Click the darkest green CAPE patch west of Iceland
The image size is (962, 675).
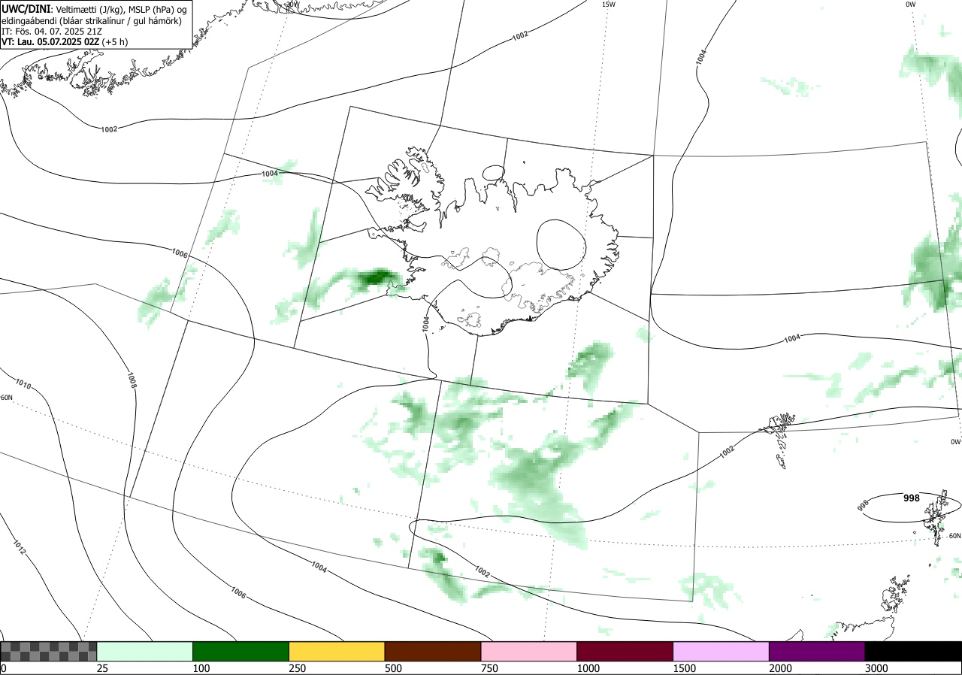point(376,278)
